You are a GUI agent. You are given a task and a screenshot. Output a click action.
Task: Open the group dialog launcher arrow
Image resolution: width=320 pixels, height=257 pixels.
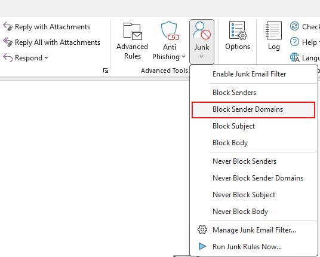pos(106,71)
